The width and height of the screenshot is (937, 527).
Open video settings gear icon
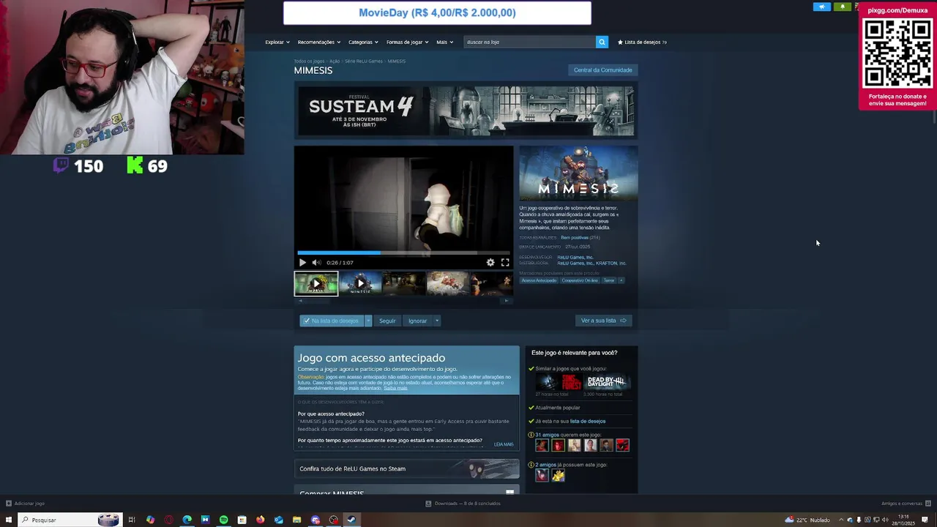click(x=490, y=262)
